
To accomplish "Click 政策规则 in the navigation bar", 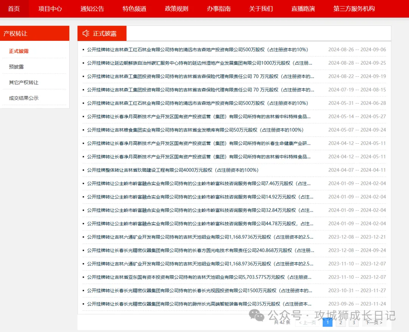I will pos(176,8).
